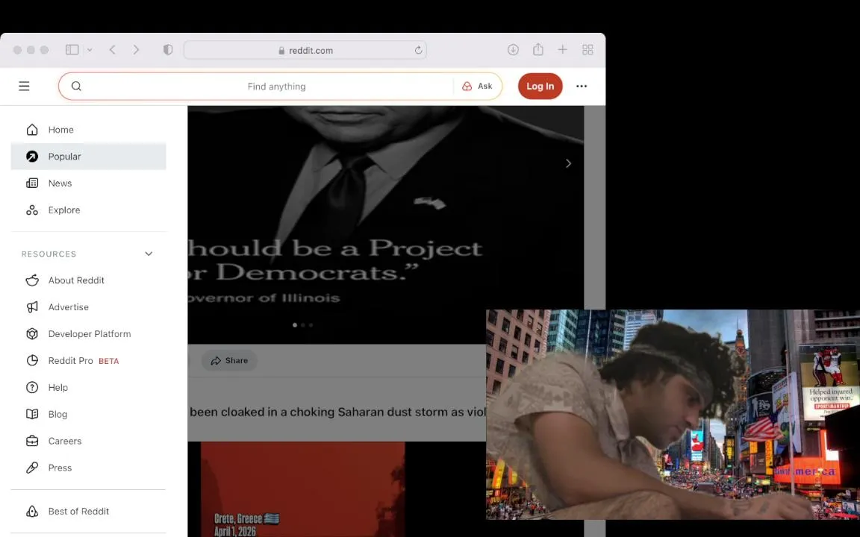Click the Reddit Pro chart icon

tap(32, 361)
